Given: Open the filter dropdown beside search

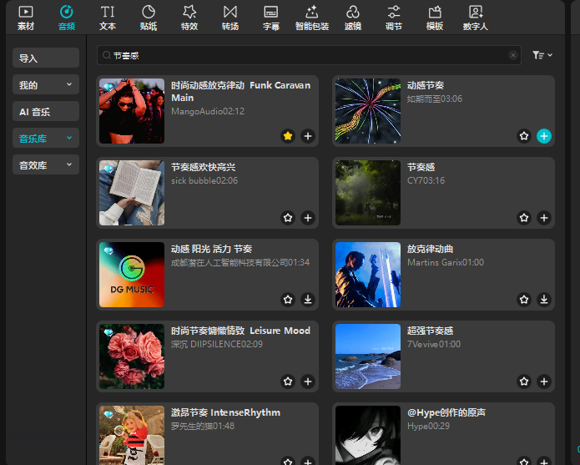Looking at the screenshot, I should coord(542,55).
